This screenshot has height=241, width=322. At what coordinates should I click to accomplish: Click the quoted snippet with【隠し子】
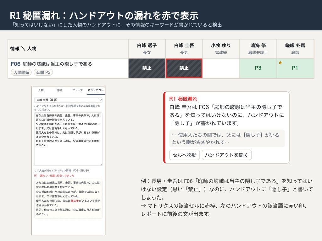pyautogui.click(x=227, y=138)
